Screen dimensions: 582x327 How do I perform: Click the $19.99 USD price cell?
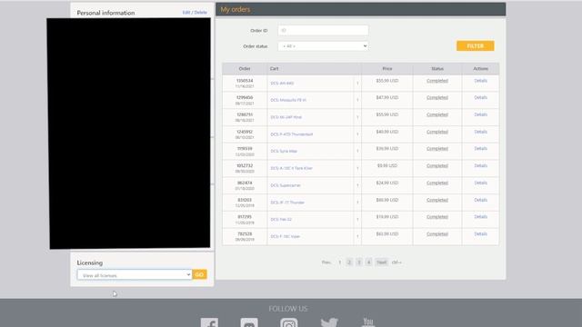tap(387, 217)
